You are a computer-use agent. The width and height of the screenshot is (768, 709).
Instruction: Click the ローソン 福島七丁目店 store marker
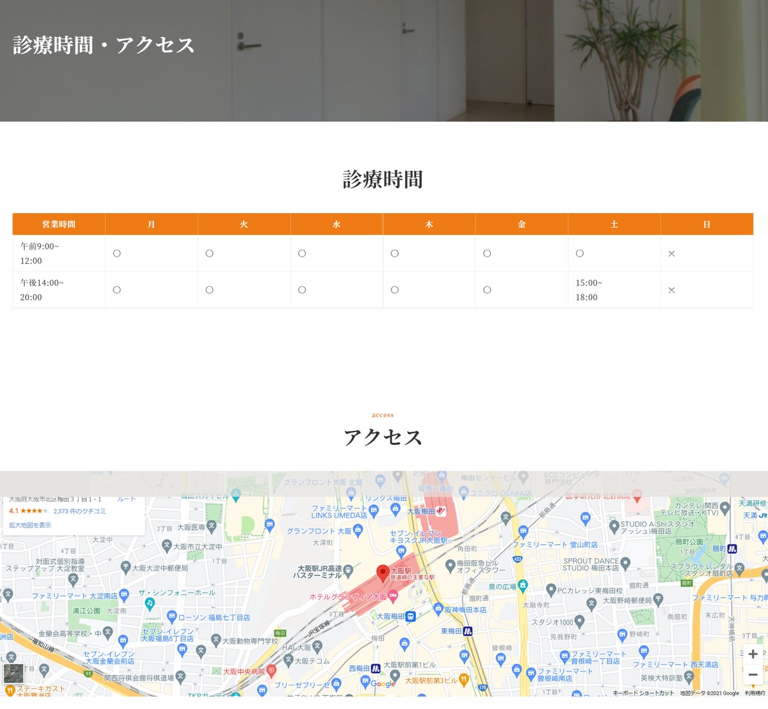pos(172,617)
